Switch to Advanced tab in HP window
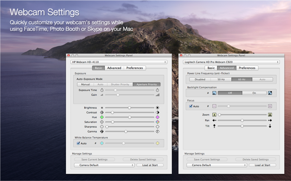The image size is (291, 181). [x=114, y=68]
